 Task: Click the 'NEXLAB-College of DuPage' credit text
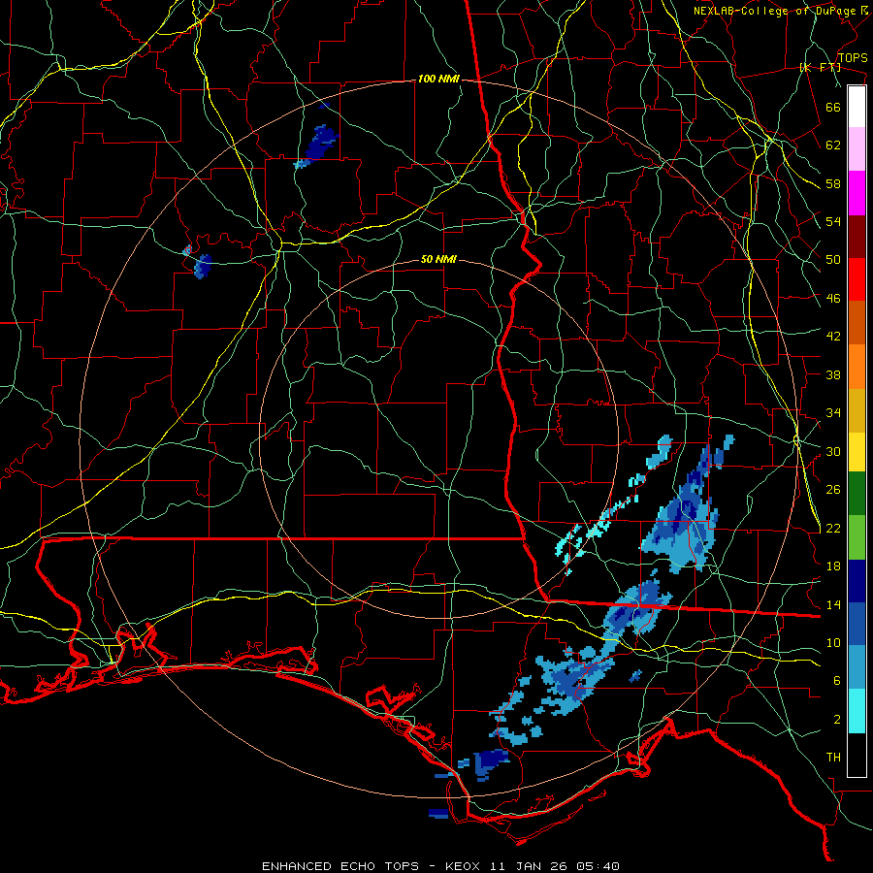[x=774, y=11]
